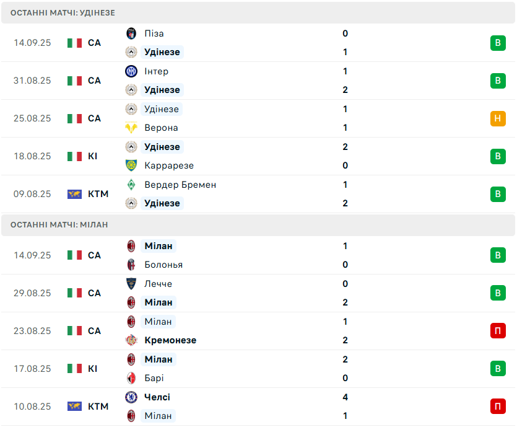Click the green win badge for Pisa–Udinese

pos(498,43)
